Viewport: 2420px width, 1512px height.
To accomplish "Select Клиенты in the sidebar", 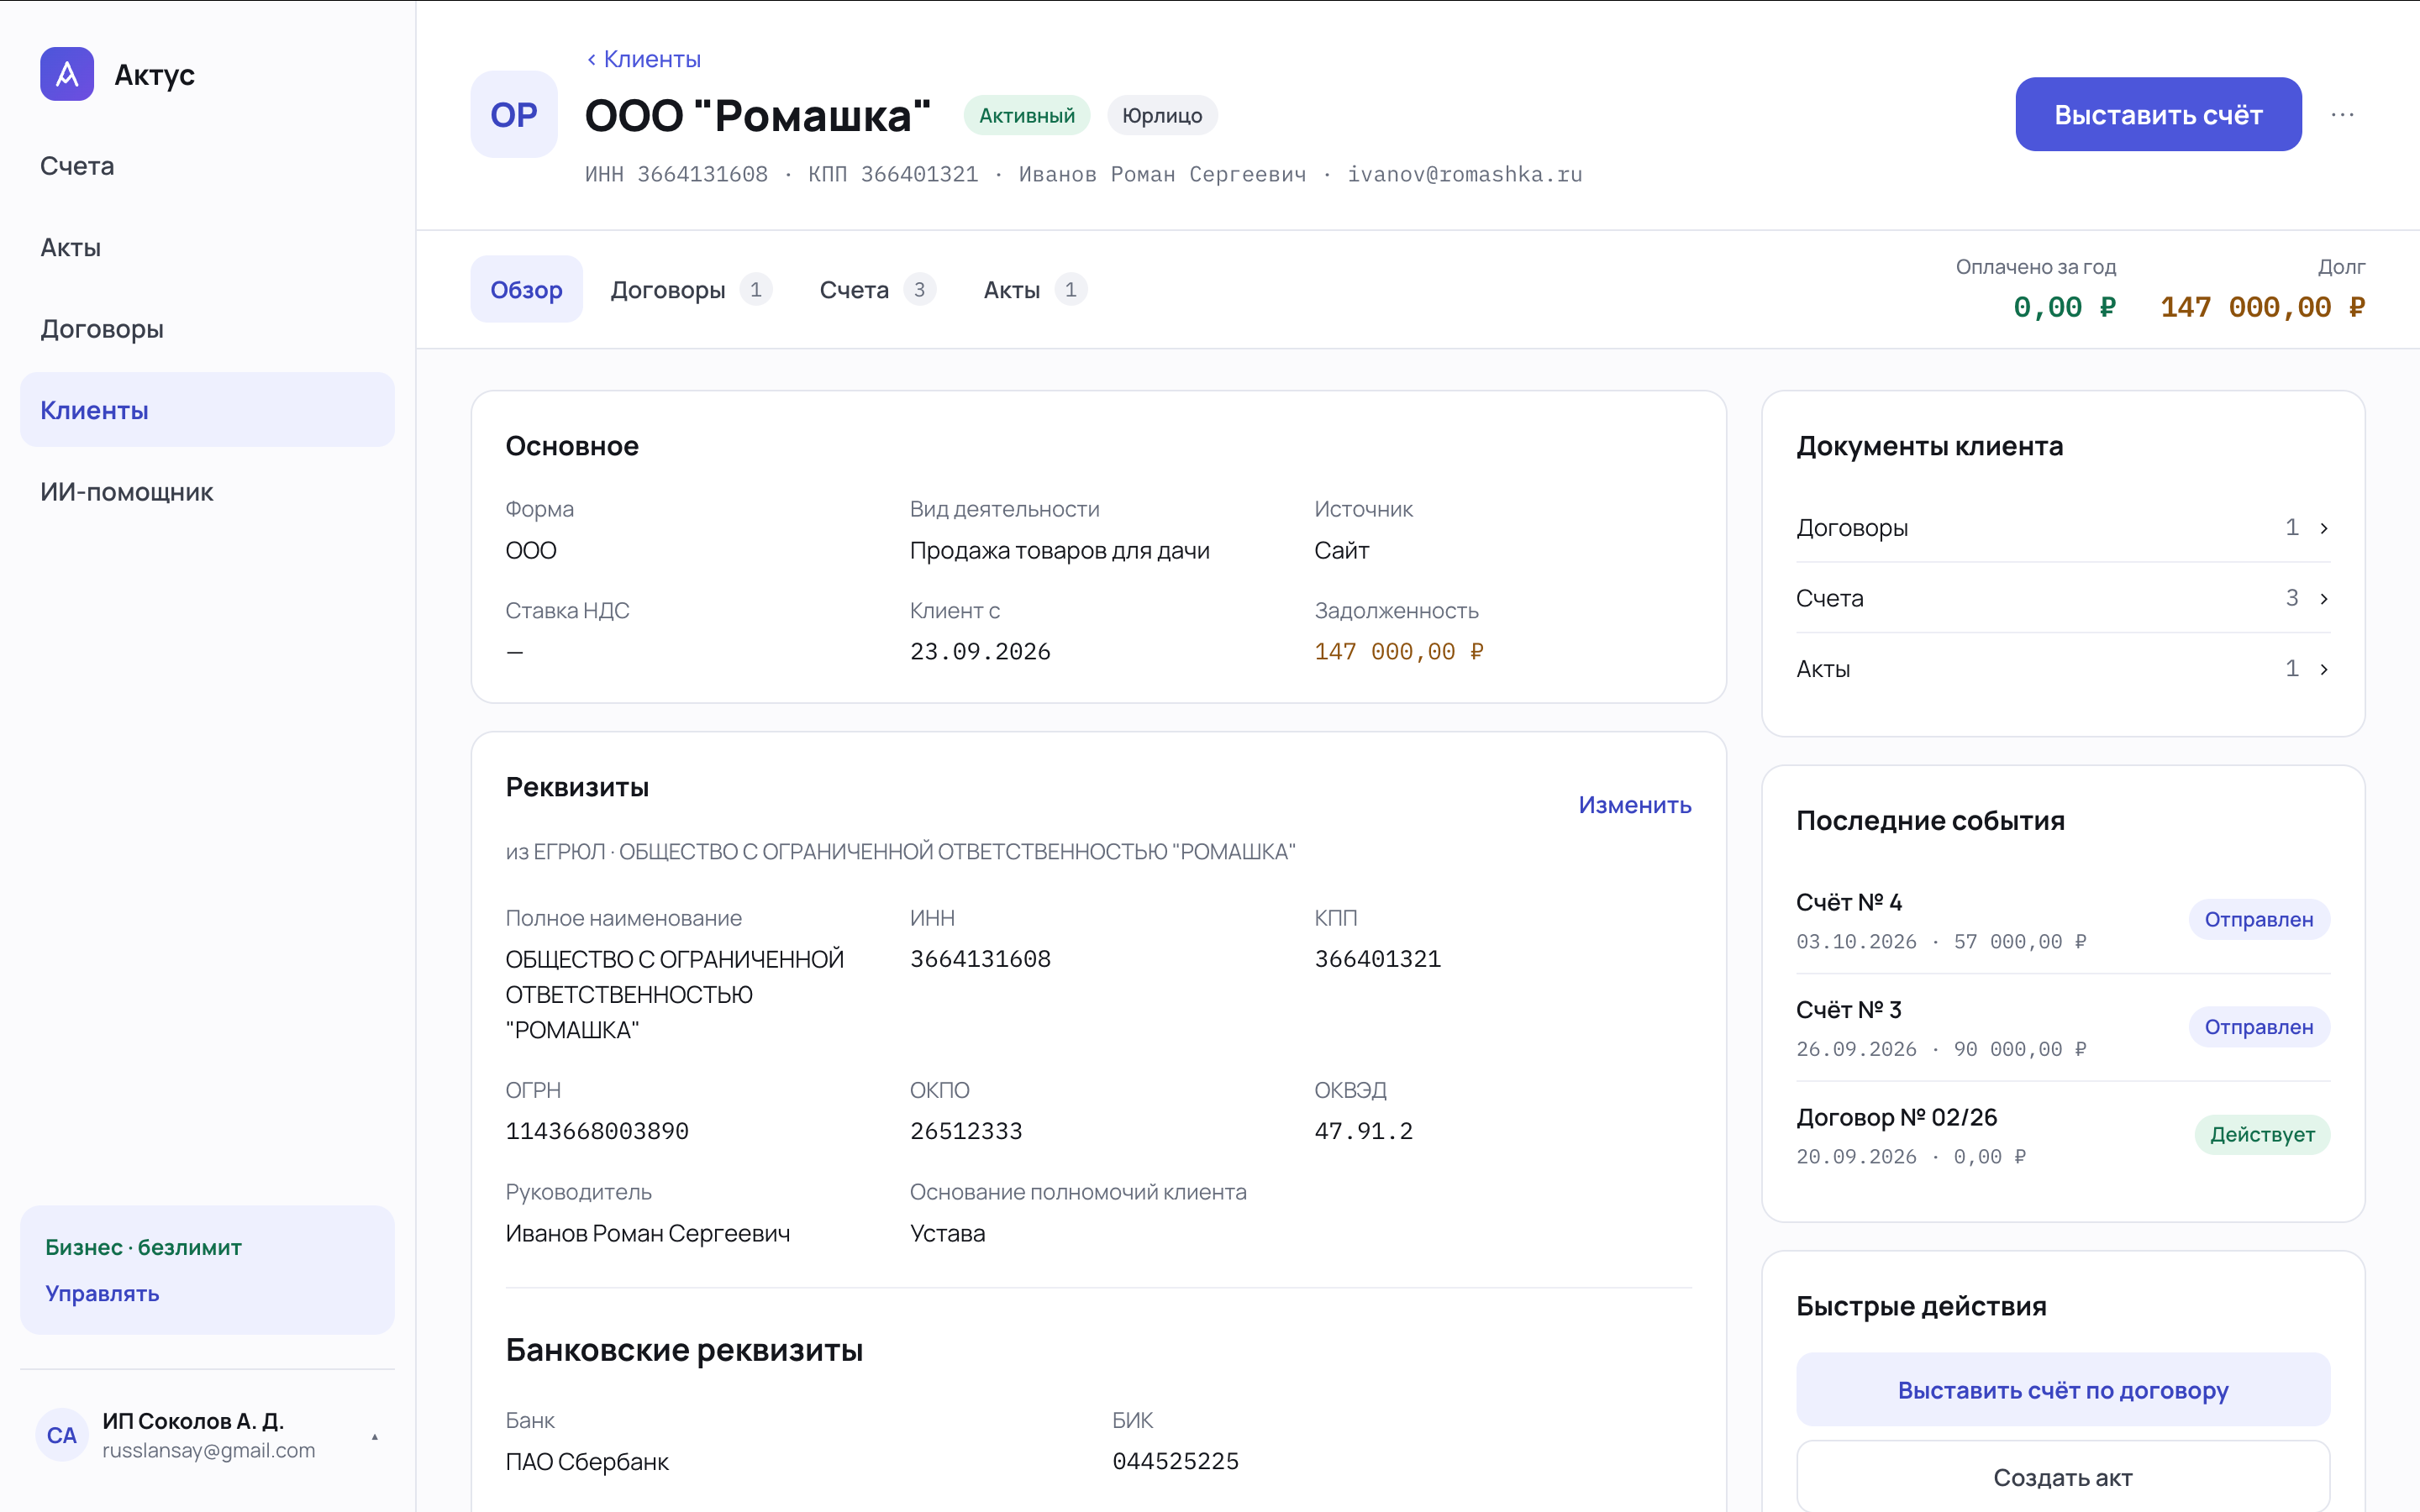I will tap(207, 410).
